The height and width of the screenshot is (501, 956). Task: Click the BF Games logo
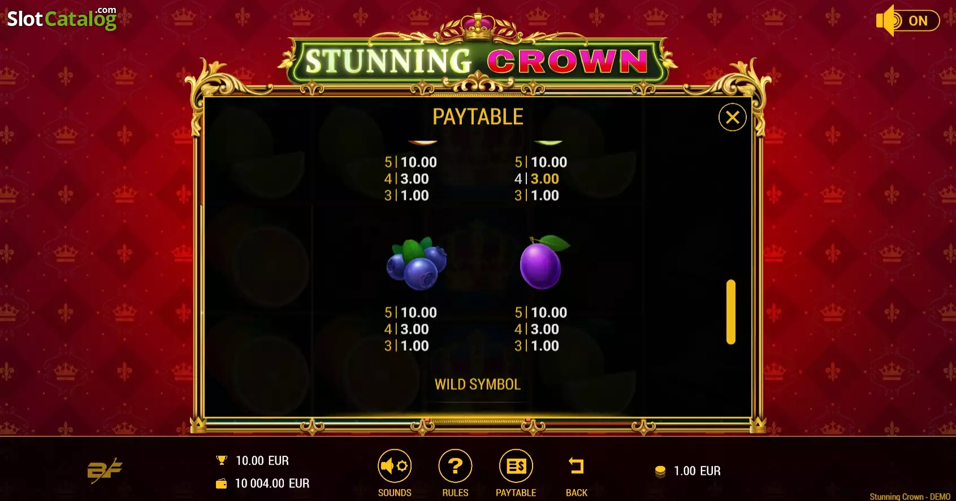point(105,470)
